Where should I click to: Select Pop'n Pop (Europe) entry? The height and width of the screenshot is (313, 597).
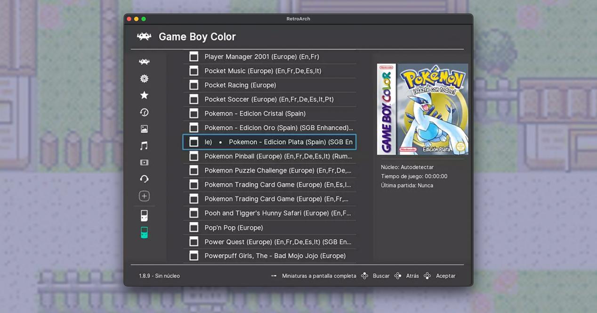pos(270,227)
